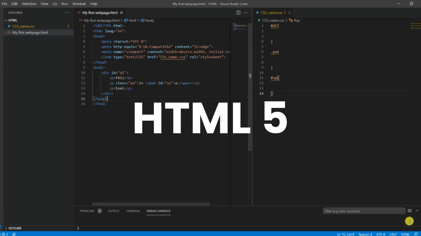Open the Run menu
The height and width of the screenshot is (236, 421).
[64, 4]
